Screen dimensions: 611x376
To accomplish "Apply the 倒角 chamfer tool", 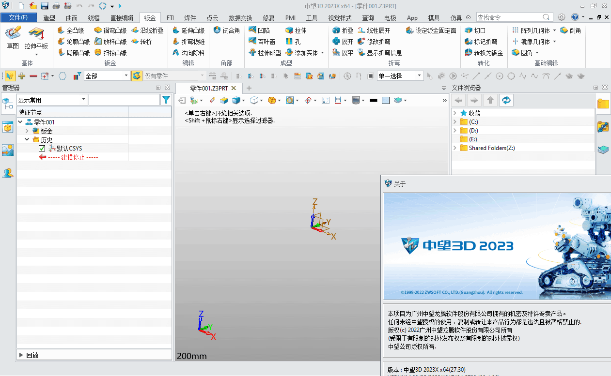I will click(570, 30).
